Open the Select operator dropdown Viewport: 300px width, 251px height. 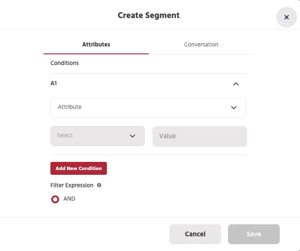coord(97,136)
